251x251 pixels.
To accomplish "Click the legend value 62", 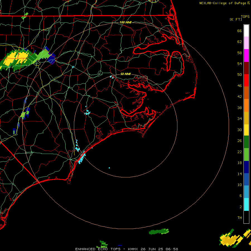I will (240, 42).
